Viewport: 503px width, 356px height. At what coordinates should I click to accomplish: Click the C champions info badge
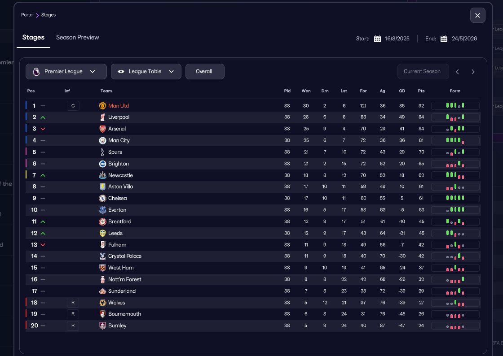tap(73, 106)
